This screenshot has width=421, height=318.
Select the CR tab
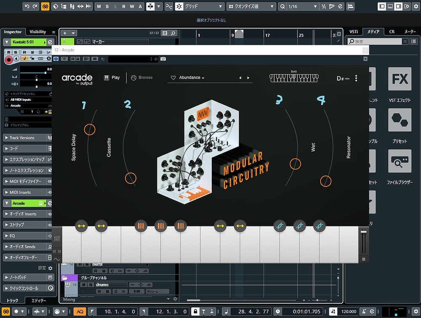tap(392, 32)
